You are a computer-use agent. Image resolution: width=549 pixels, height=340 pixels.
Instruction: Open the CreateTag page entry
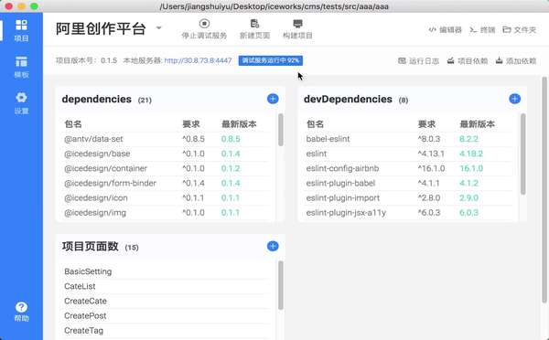(x=167, y=330)
